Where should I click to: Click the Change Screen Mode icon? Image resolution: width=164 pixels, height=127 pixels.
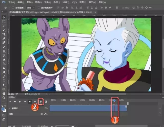click(x=4, y=120)
